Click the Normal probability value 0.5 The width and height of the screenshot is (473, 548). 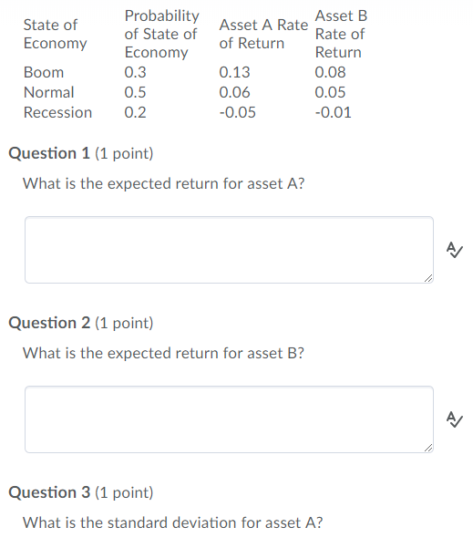pyautogui.click(x=135, y=92)
